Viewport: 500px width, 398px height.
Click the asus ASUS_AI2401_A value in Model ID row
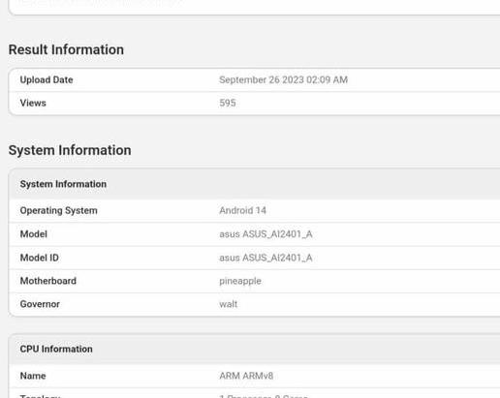click(266, 258)
